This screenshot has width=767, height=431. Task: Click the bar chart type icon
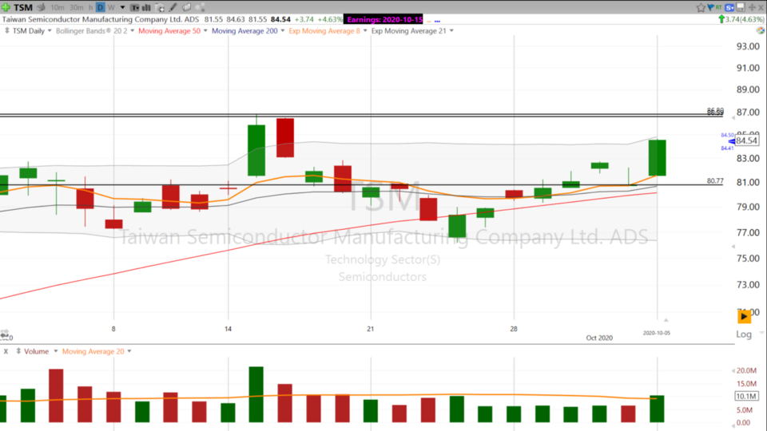(146, 7)
